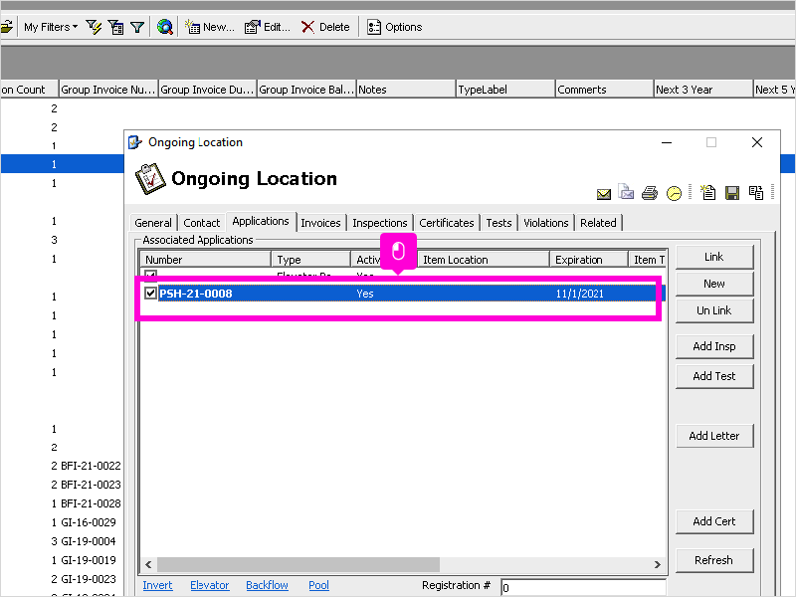Sort by the Expiration column header

click(x=589, y=260)
